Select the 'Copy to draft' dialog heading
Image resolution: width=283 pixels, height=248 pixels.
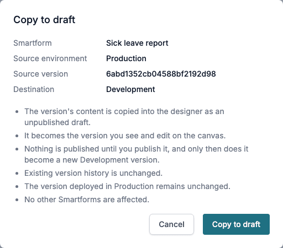point(44,20)
